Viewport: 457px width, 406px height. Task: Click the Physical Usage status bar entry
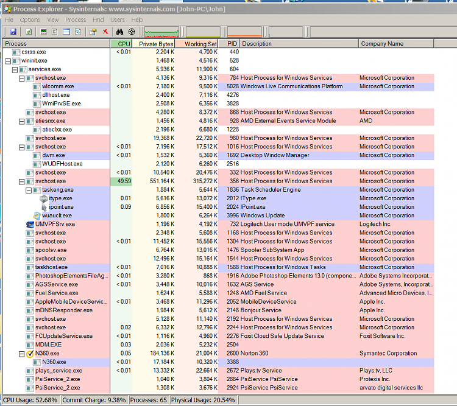203,400
